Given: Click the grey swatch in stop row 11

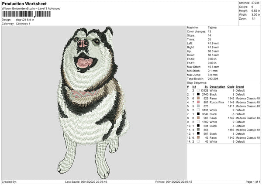Looking at the screenshot, I should pos(198,130).
